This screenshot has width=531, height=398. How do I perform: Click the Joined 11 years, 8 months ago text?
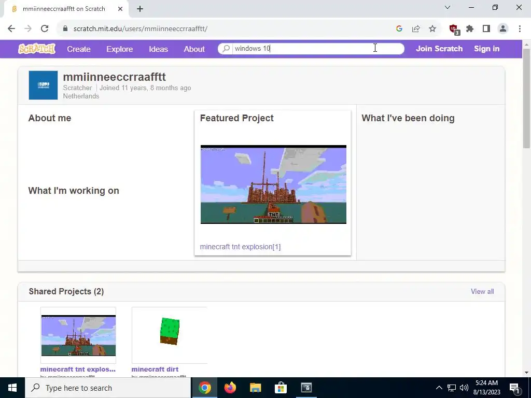click(145, 88)
